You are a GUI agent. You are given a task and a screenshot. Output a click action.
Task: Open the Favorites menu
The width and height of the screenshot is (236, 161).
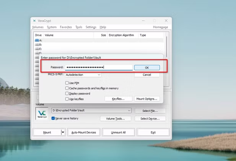pyautogui.click(x=66, y=27)
